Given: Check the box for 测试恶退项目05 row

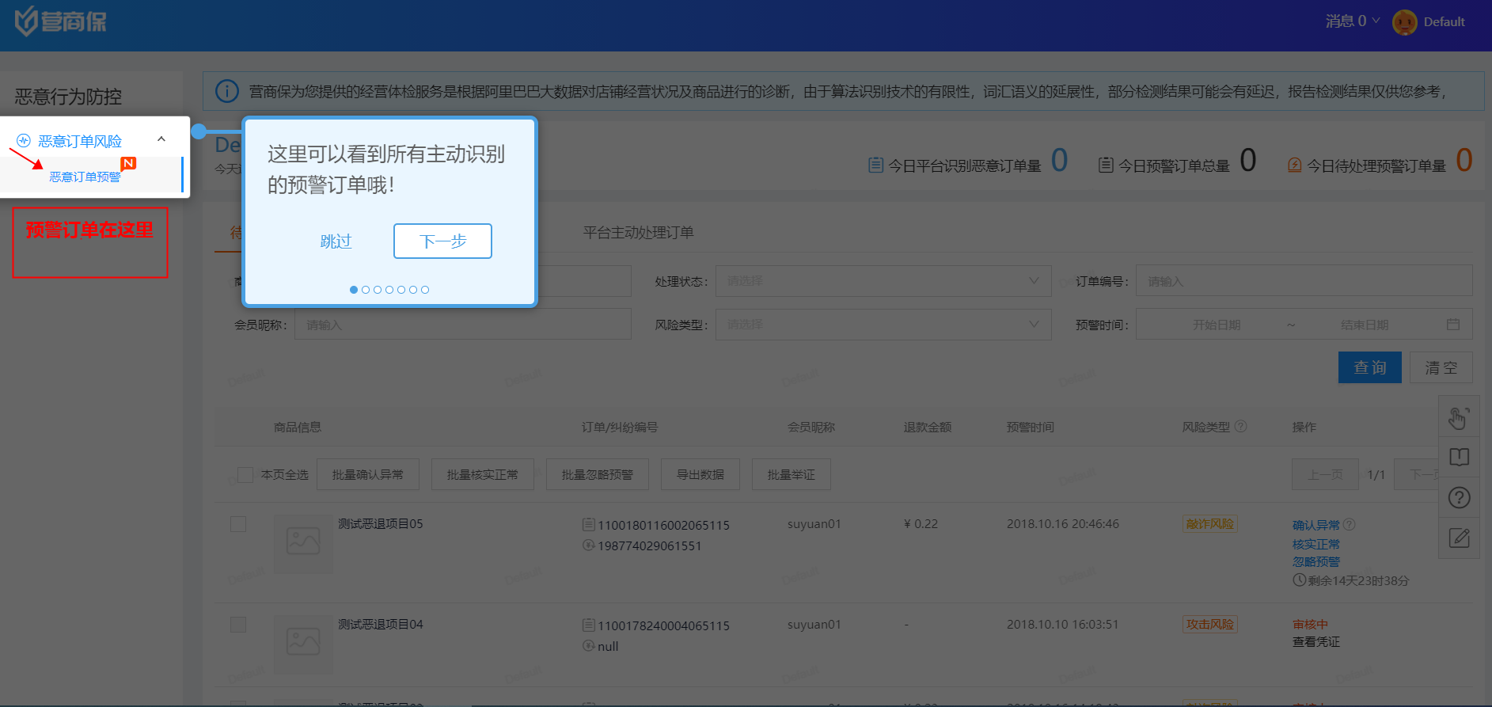Looking at the screenshot, I should click(238, 524).
